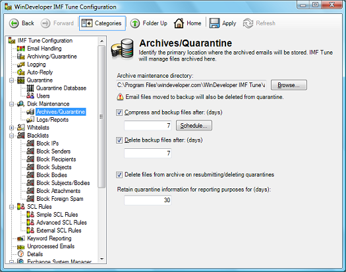This screenshot has width=346, height=272.
Task: Minimize the IMF Tune Configuration window
Action: (303, 5)
